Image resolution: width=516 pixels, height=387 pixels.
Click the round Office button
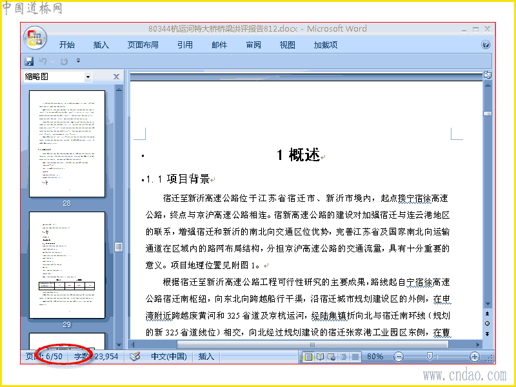coord(35,37)
